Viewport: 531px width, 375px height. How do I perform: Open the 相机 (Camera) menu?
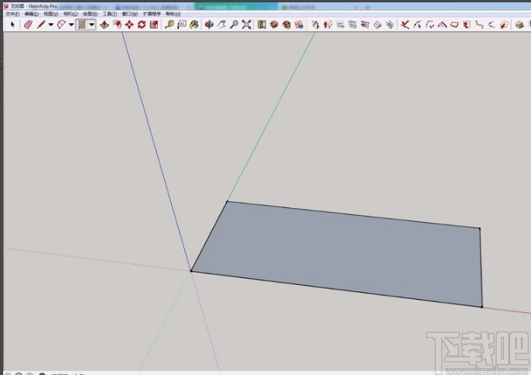point(71,14)
